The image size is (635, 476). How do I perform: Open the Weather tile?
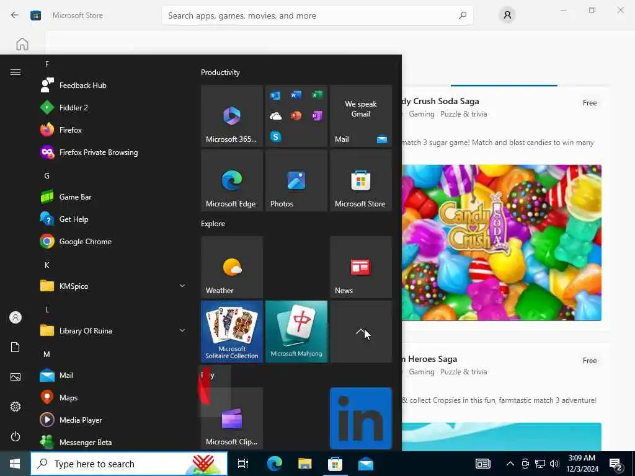232,267
